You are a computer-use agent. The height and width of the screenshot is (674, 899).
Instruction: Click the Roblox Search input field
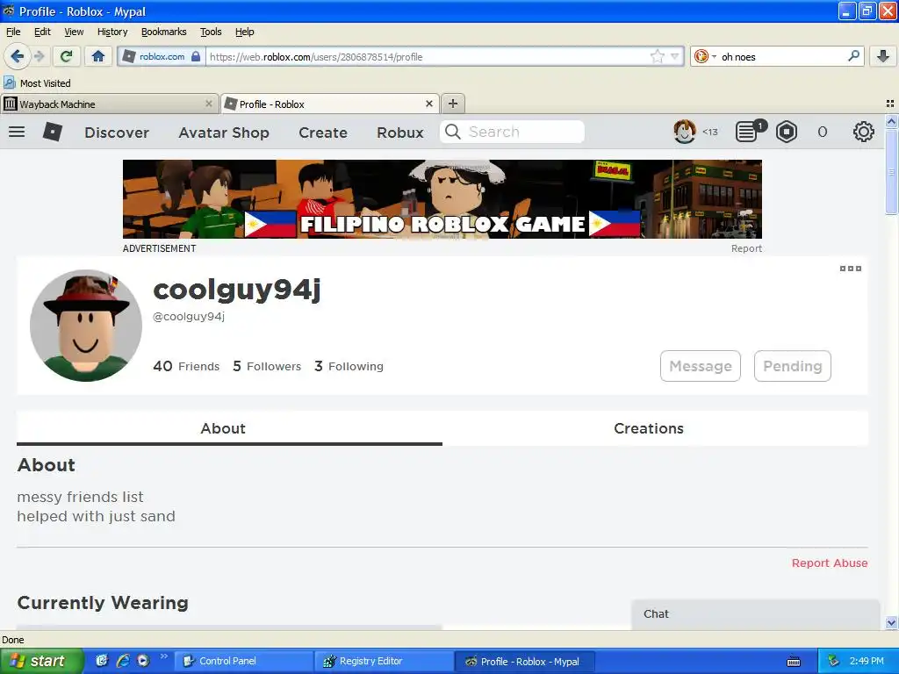(512, 132)
